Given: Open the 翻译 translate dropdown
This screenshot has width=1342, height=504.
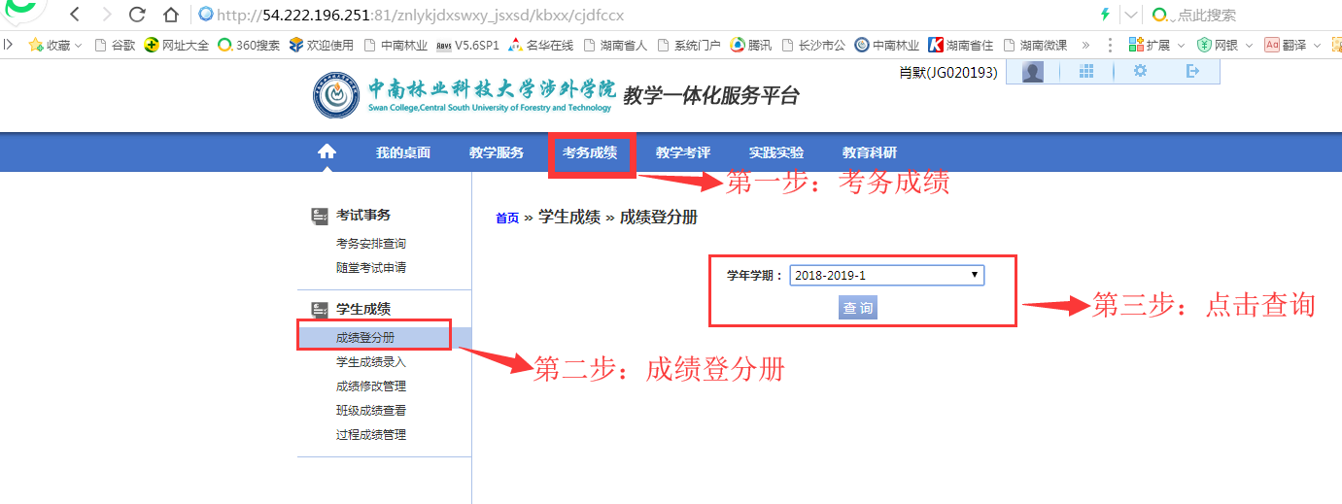Looking at the screenshot, I should tap(1292, 45).
